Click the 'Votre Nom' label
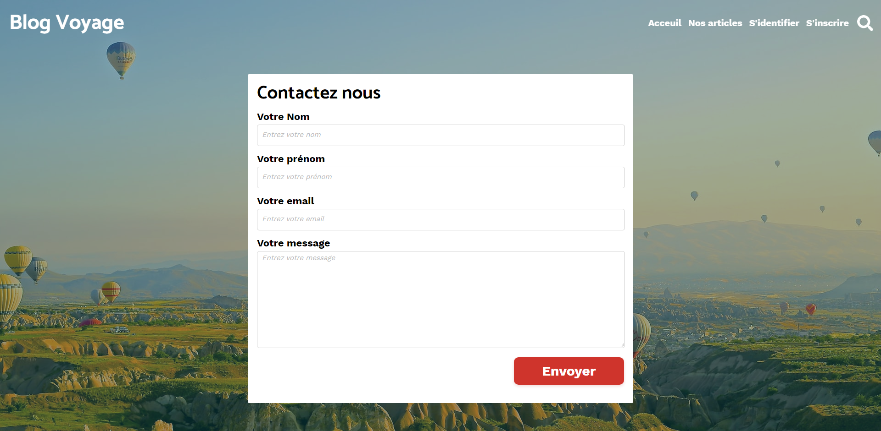 [x=283, y=117]
